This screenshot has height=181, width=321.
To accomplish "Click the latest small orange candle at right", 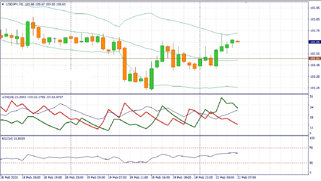I will (x=238, y=41).
